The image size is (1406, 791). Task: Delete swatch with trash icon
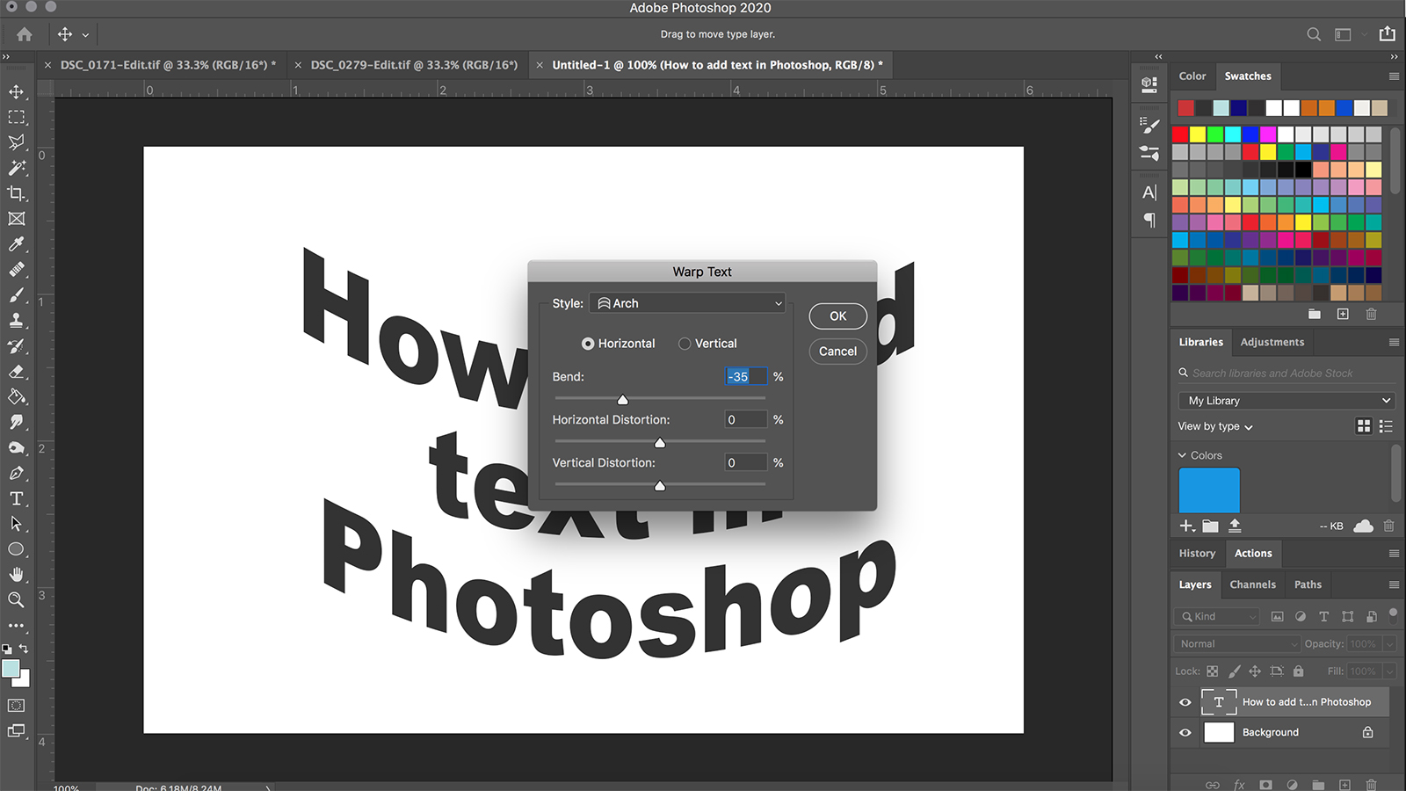[1371, 314]
